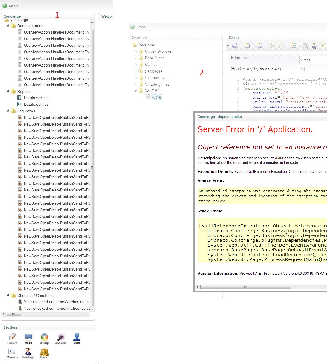327x364 pixels.
Task: Select the Scripting Files tree item
Action: pos(157,84)
